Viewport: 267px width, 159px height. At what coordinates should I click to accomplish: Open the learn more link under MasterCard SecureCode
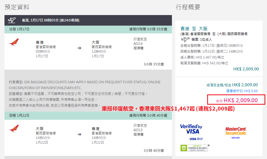[x=235, y=138]
